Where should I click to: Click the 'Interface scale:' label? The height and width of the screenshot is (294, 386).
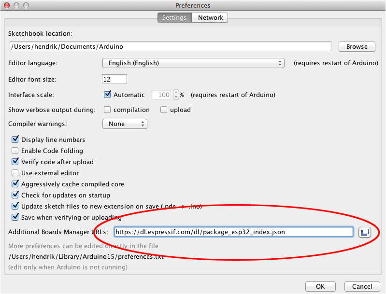click(31, 95)
